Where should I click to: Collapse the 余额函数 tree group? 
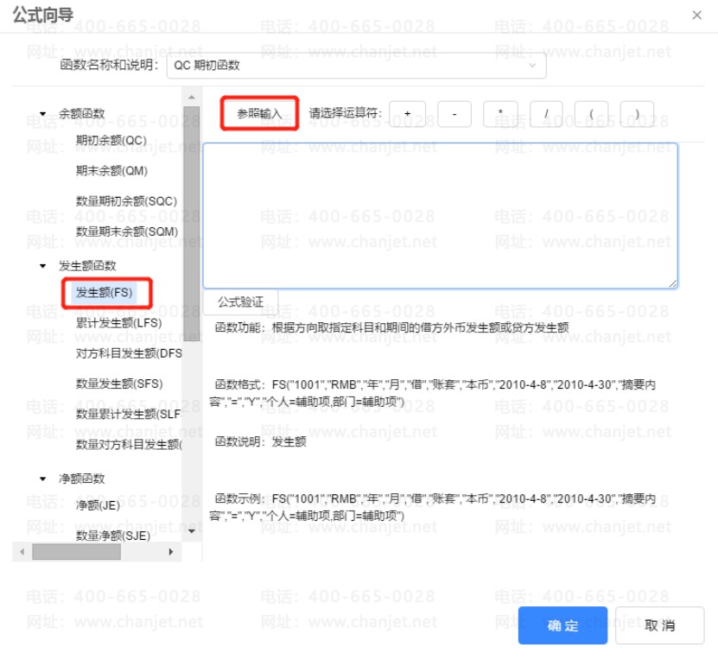pos(43,114)
